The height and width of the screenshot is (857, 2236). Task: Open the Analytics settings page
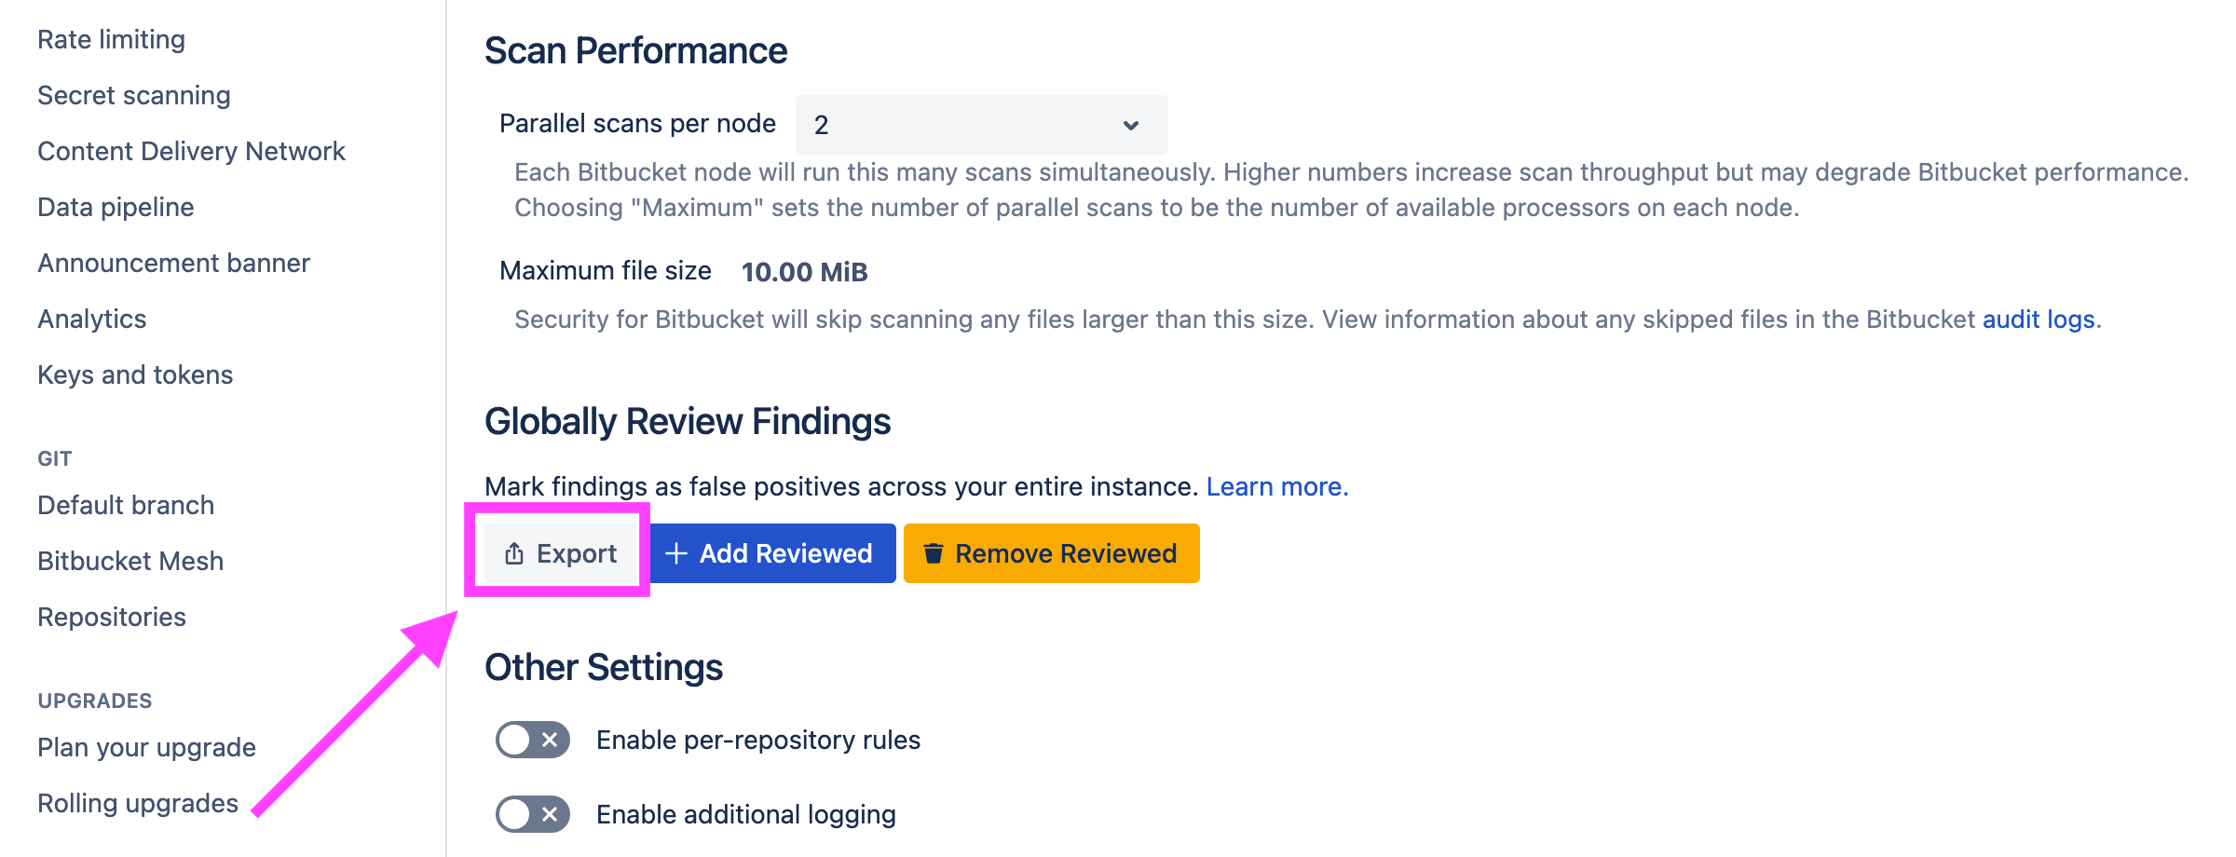click(x=91, y=319)
